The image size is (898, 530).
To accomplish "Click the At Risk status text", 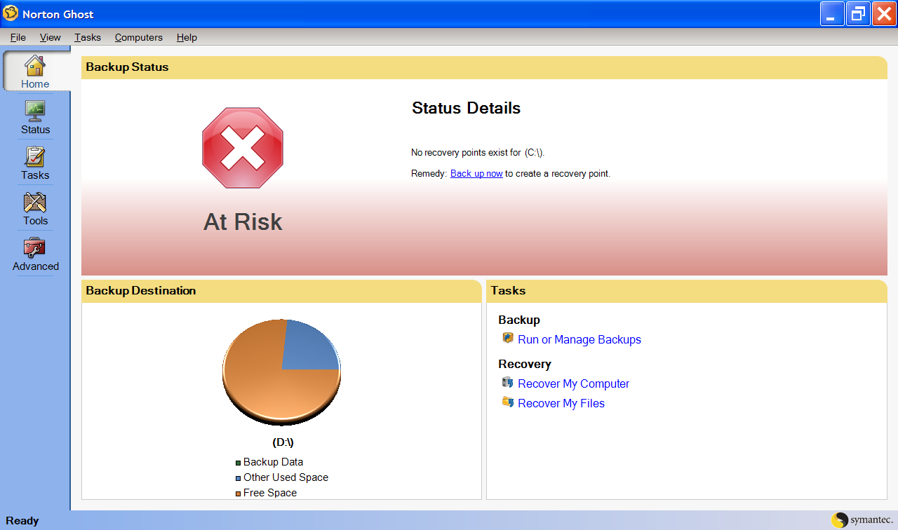I will click(243, 222).
